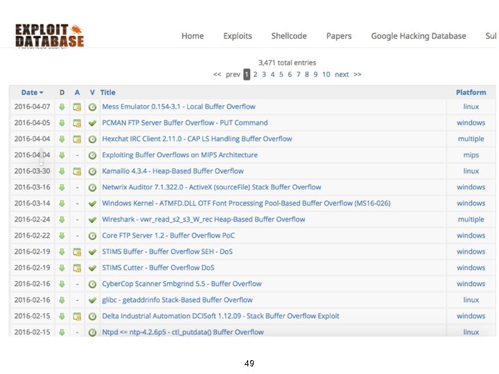
Task: Open Mess Emulator 0.154-3.1 Local Buffer Overflow
Action: click(x=179, y=107)
